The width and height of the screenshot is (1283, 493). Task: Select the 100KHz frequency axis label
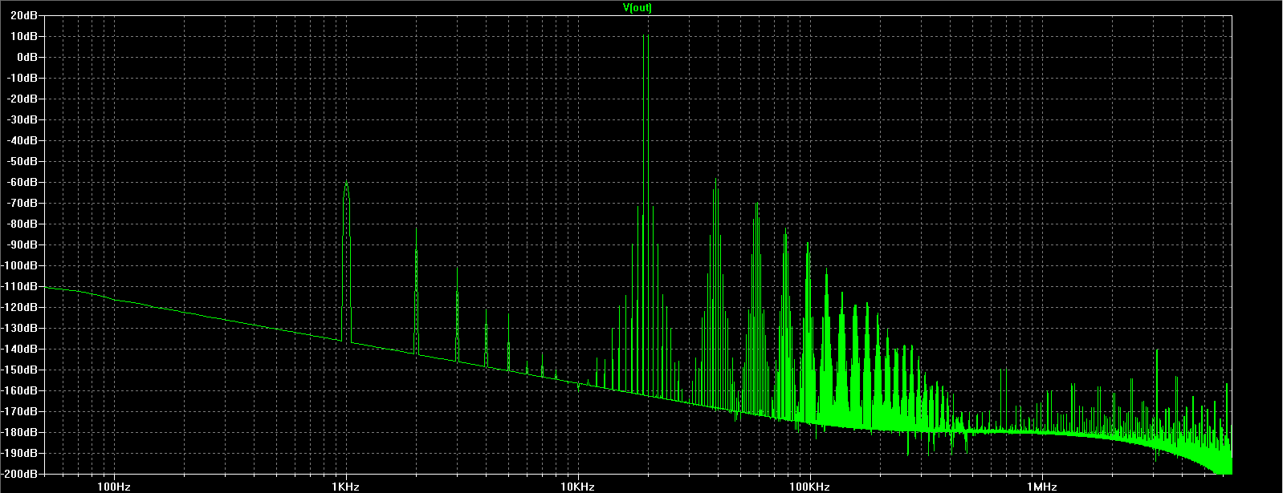click(809, 486)
